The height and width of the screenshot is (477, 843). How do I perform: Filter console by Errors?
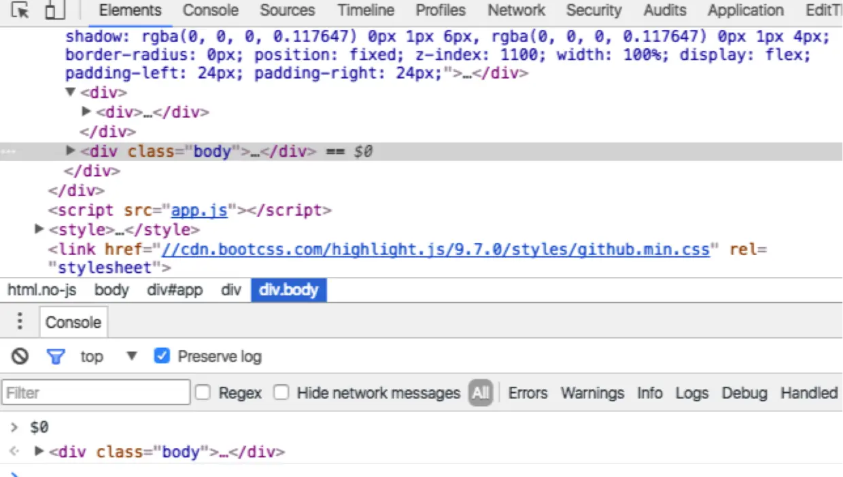pyautogui.click(x=528, y=393)
